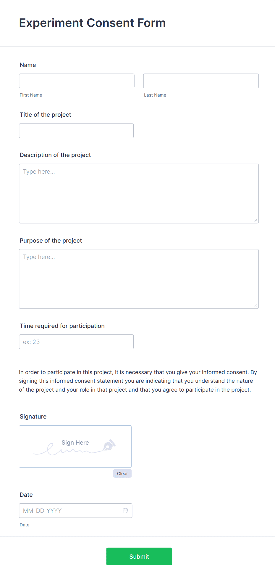The height and width of the screenshot is (580, 275).
Task: Click the Last Name input box
Action: click(x=201, y=81)
